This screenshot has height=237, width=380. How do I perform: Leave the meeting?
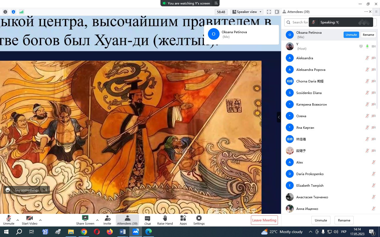click(264, 220)
